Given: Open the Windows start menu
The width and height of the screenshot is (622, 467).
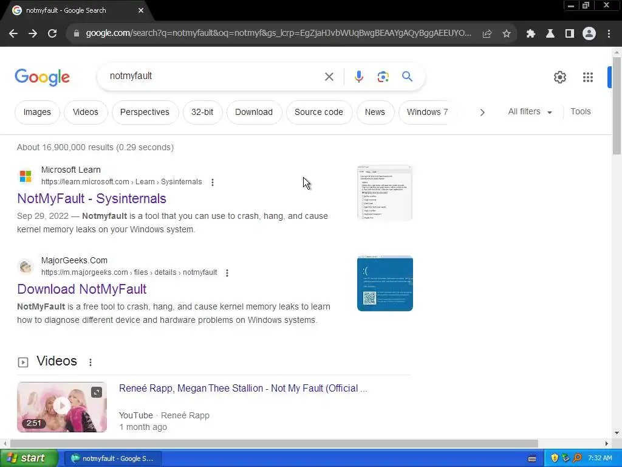Looking at the screenshot, I should (x=29, y=458).
